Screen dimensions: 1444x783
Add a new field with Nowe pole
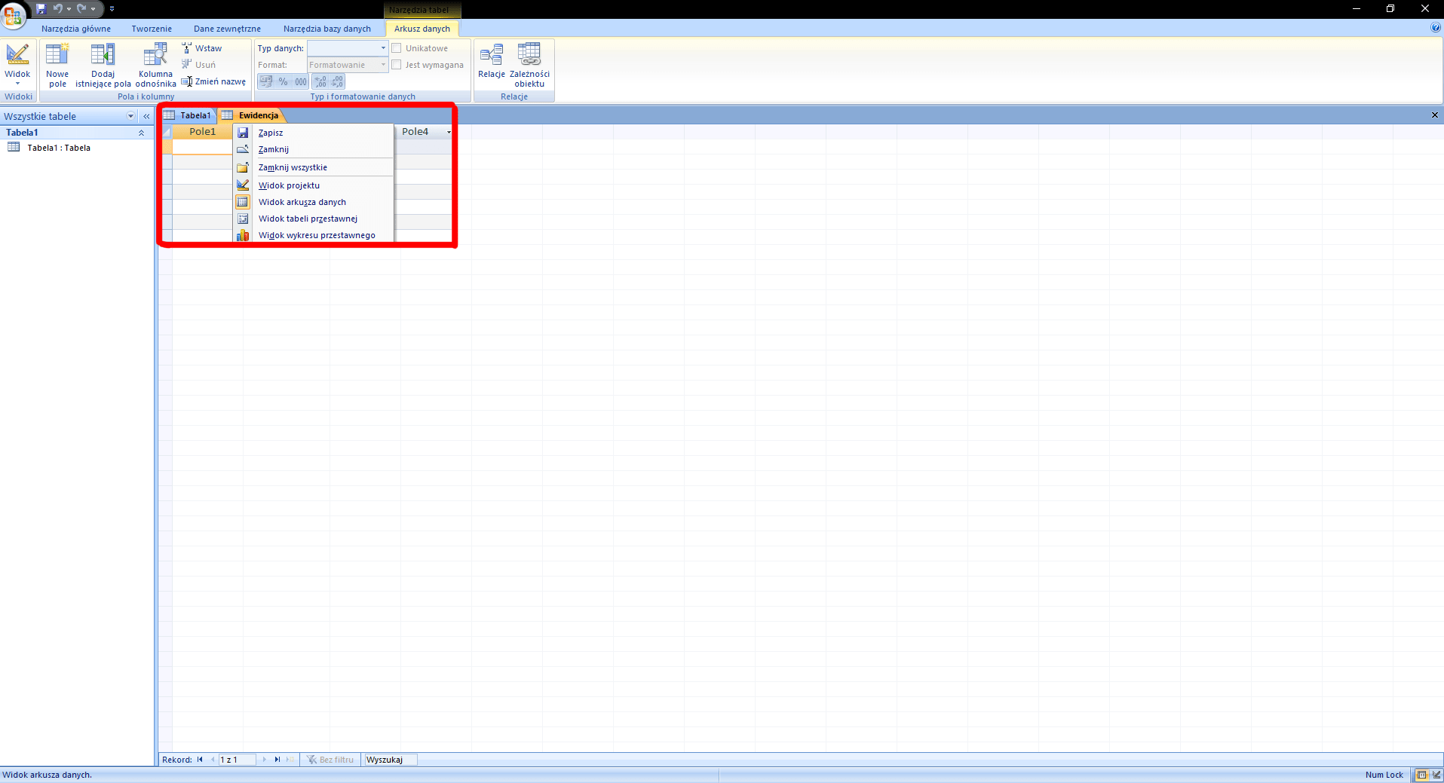click(57, 65)
